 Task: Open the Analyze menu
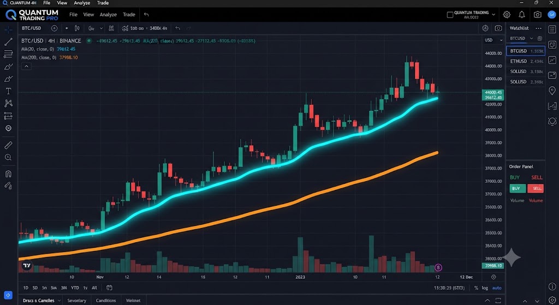[x=108, y=15]
